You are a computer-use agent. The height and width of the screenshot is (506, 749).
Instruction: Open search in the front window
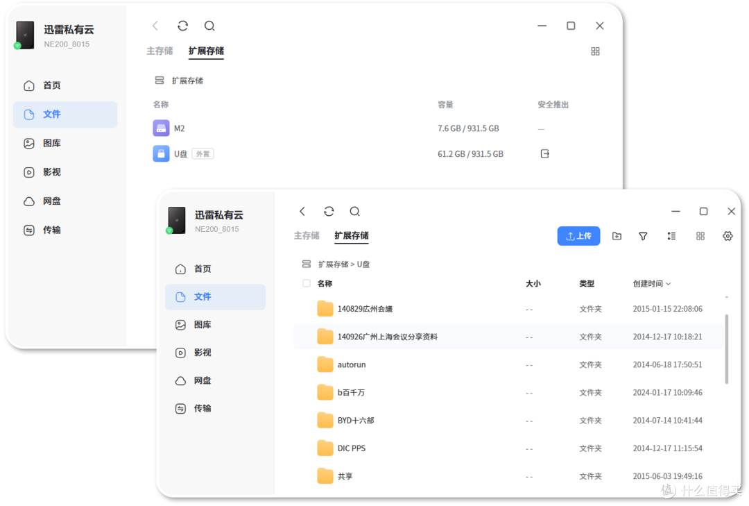tap(354, 212)
